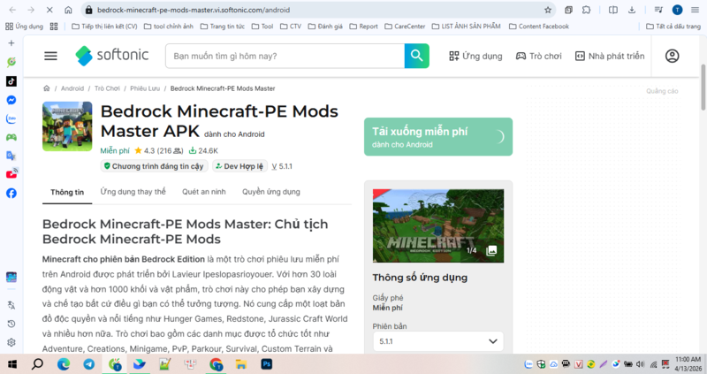Click the browser address bar URL
The height and width of the screenshot is (374, 707).
(x=194, y=10)
